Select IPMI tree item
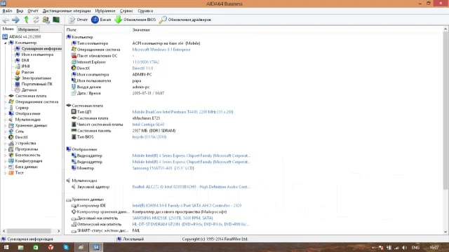 (x=22, y=66)
